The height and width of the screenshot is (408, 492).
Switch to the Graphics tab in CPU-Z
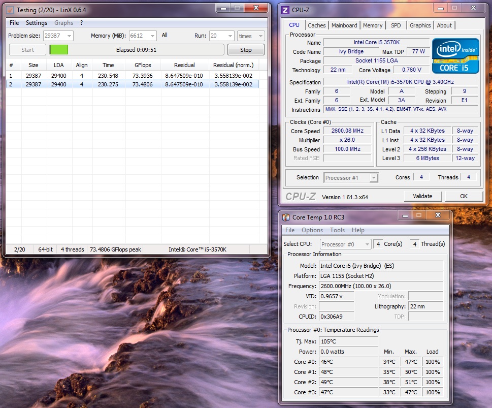coord(420,25)
